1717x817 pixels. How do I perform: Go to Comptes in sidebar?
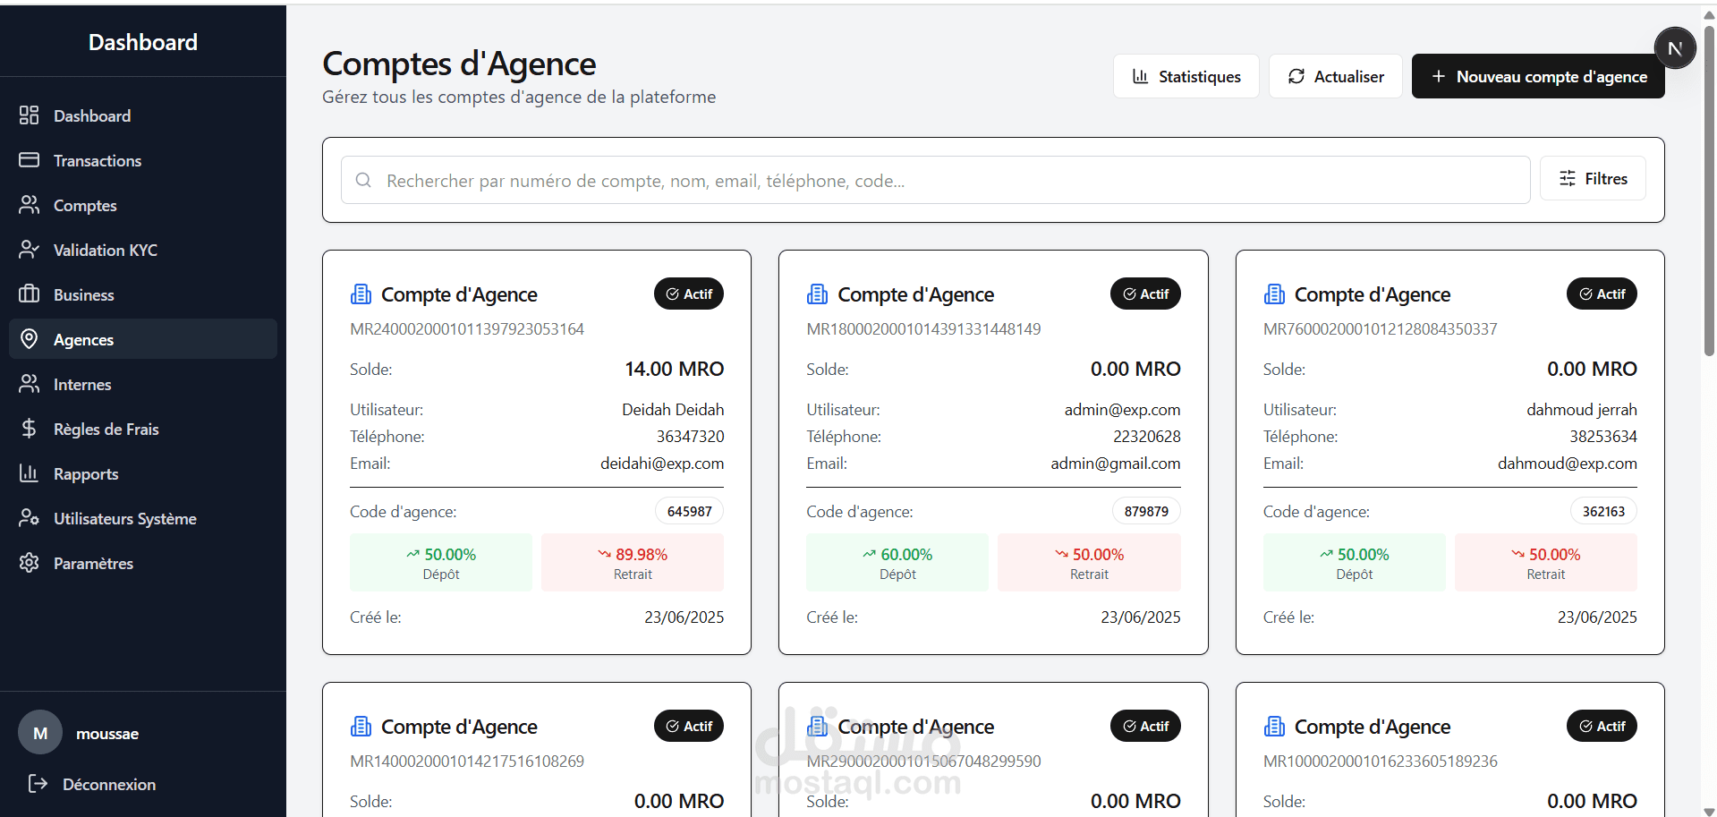[143, 205]
